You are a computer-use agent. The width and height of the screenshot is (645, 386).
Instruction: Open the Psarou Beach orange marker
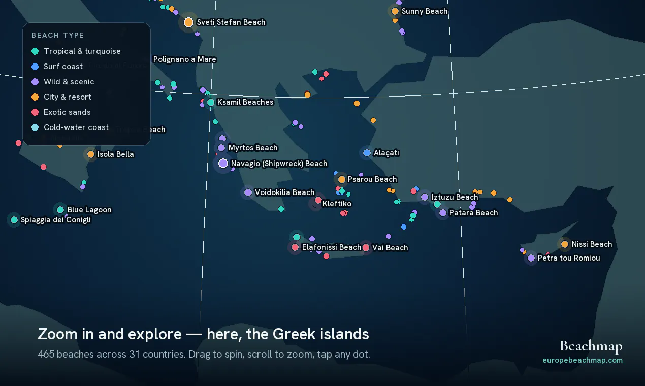[342, 179]
